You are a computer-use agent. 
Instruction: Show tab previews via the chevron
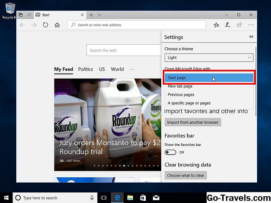click(100, 15)
